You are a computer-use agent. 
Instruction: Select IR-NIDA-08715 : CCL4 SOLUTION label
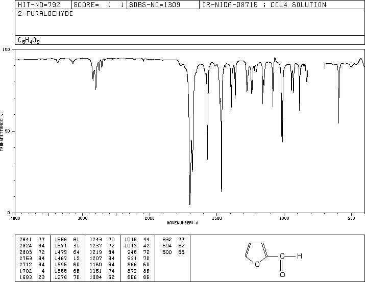(264, 5)
